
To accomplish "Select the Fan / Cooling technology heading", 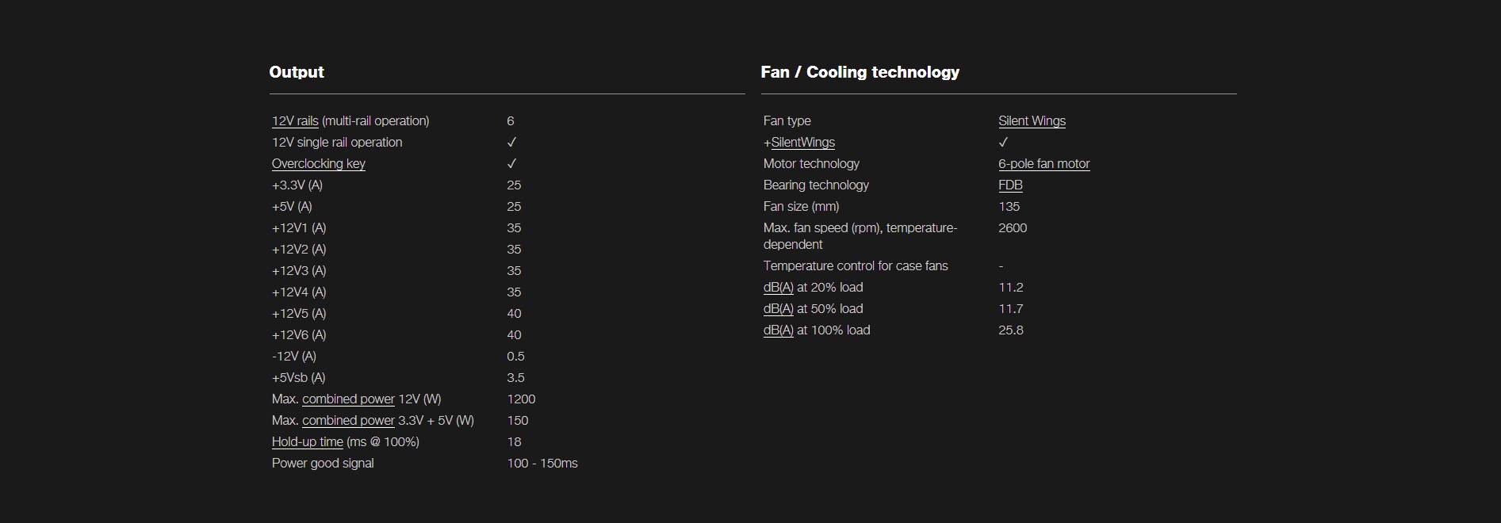I will tap(860, 72).
